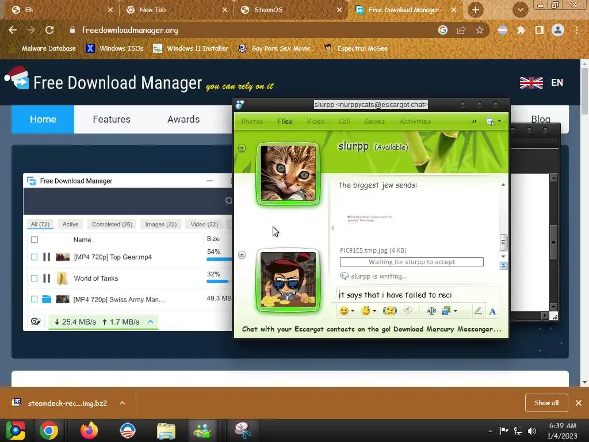The width and height of the screenshot is (589, 442).
Task: Click the messenger window logo icon
Action: tap(240, 105)
